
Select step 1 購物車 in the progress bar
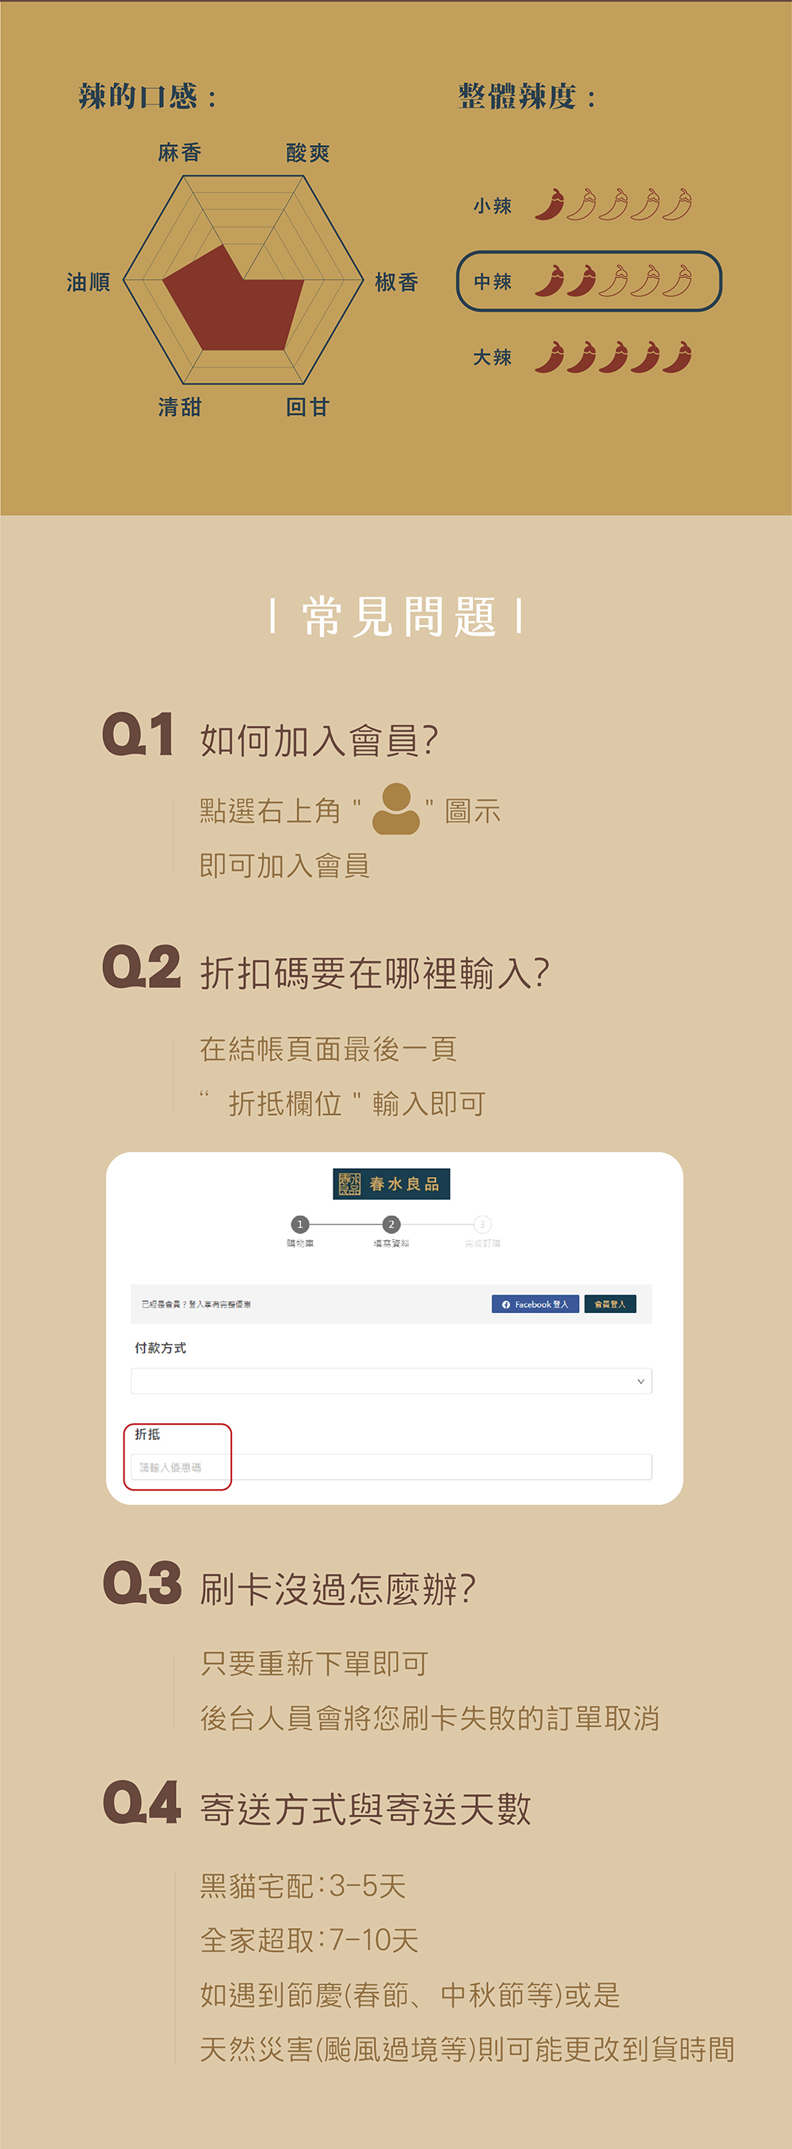(300, 1231)
